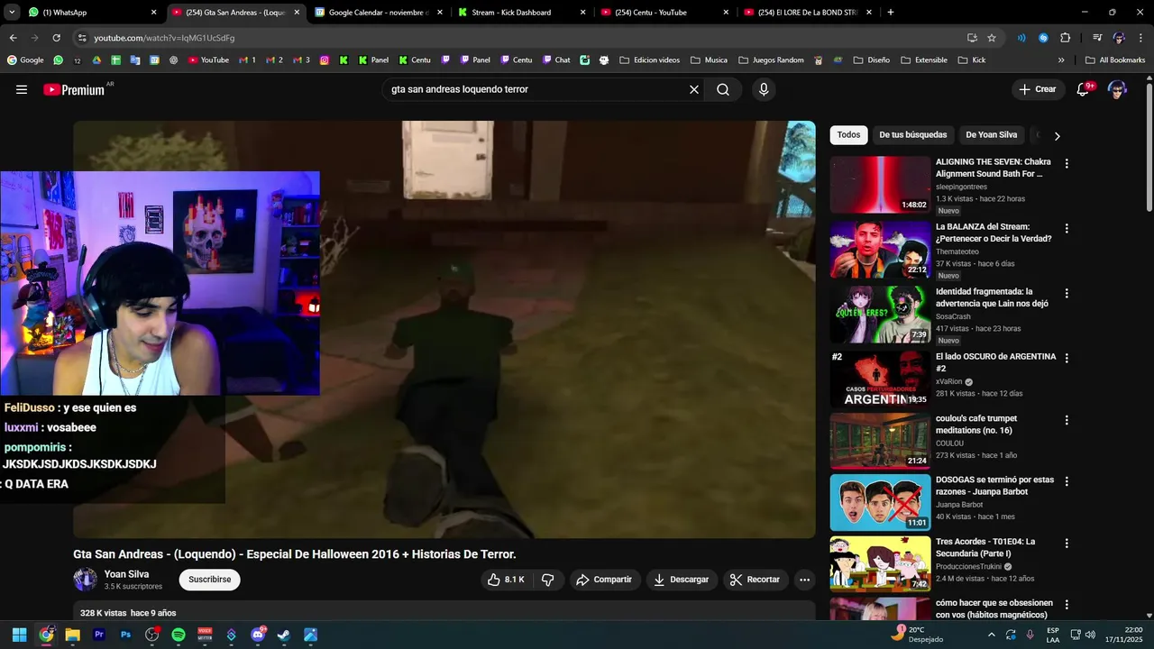This screenshot has height=649, width=1154.
Task: Install app icon in address bar
Action: (x=972, y=38)
